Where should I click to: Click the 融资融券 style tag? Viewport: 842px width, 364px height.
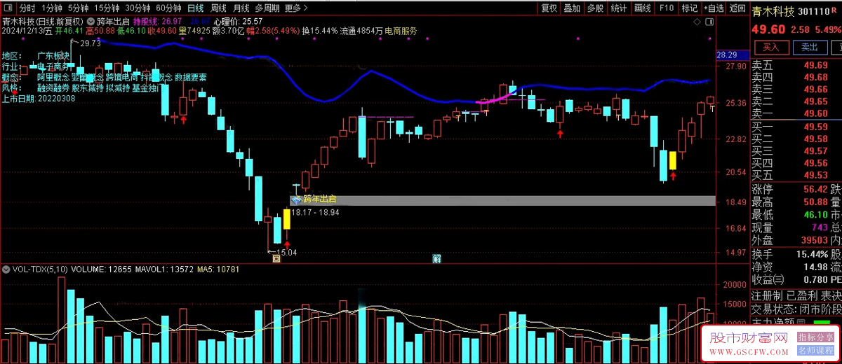click(x=54, y=88)
